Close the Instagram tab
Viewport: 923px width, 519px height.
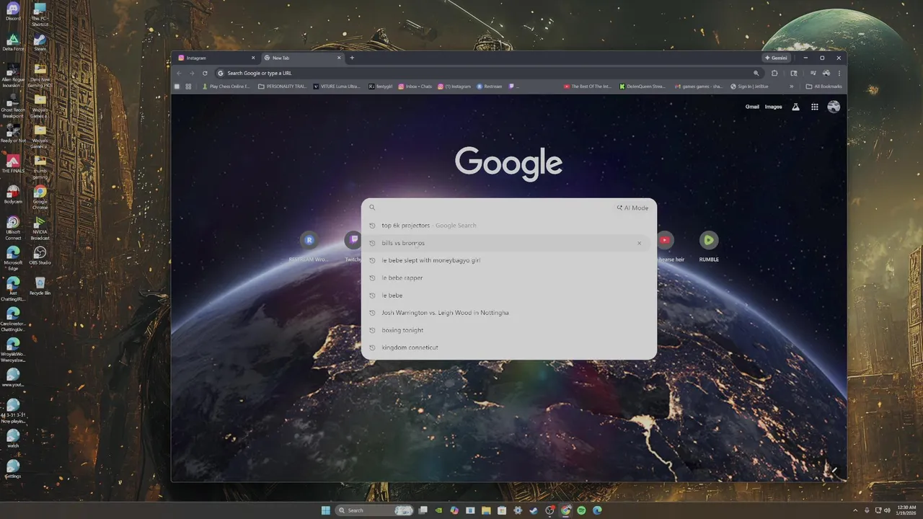[x=253, y=58]
